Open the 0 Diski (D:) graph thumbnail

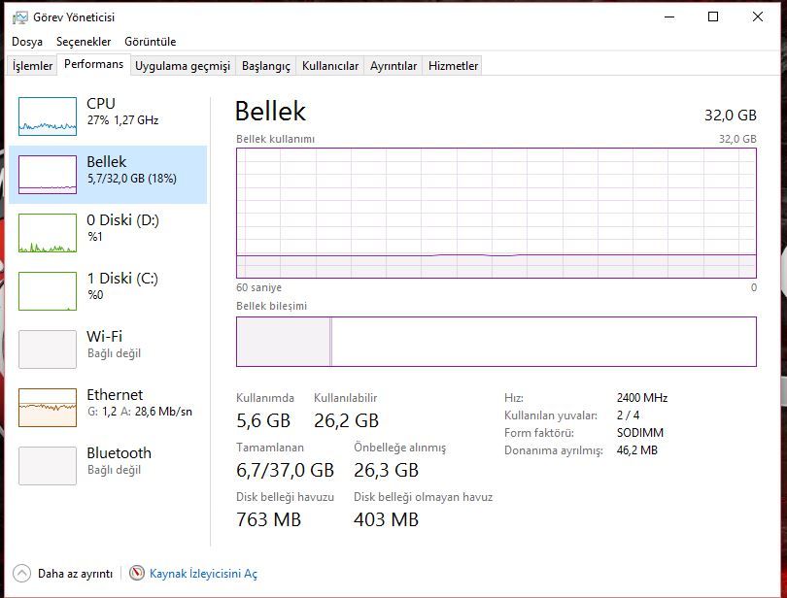coord(47,233)
